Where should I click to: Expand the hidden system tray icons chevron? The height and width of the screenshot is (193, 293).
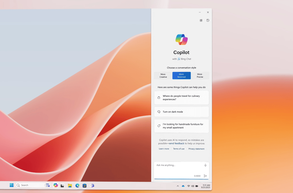(x=178, y=186)
